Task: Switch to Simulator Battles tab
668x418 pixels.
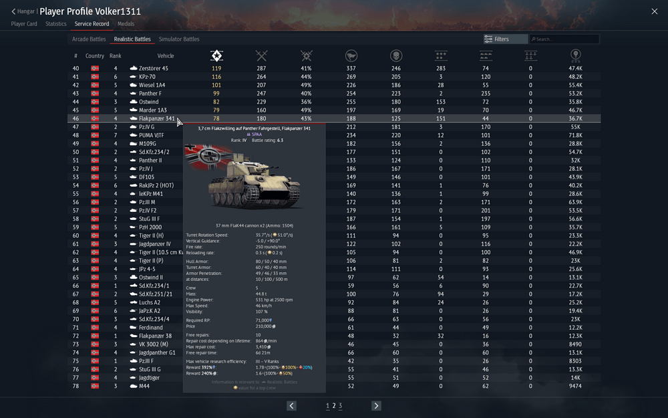Action: click(179, 39)
